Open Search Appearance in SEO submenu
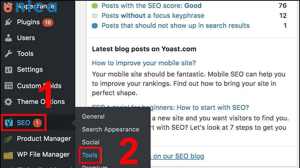The height and width of the screenshot is (168, 300). (110, 130)
